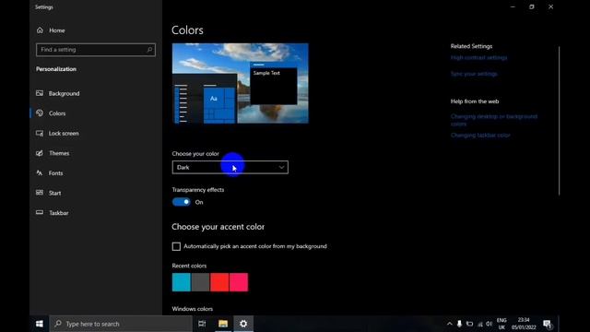Select the Colors sidebar item
This screenshot has height=332, width=590.
tap(57, 113)
